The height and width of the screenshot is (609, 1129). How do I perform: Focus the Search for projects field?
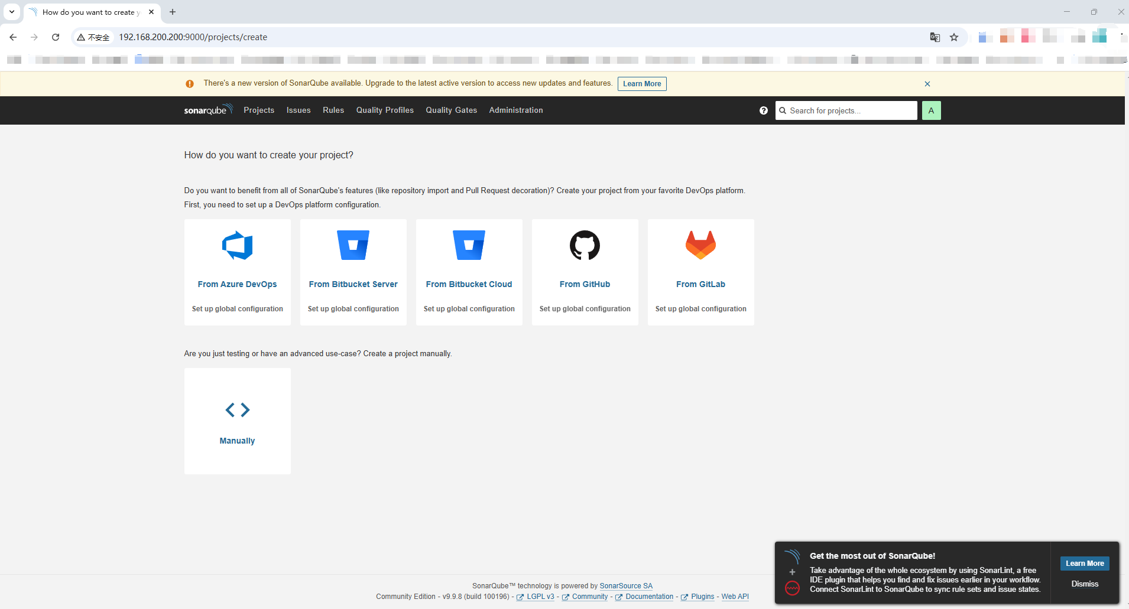pos(846,110)
